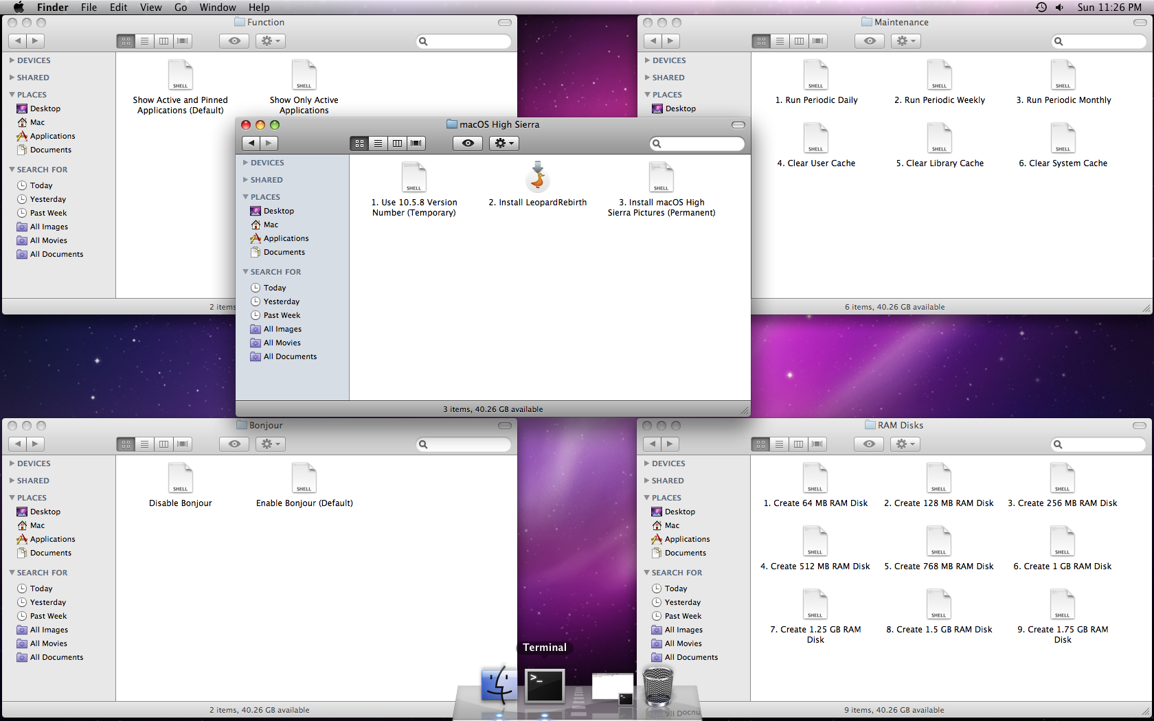
Task: Click search field in macOS High Sierra window
Action: tap(697, 144)
